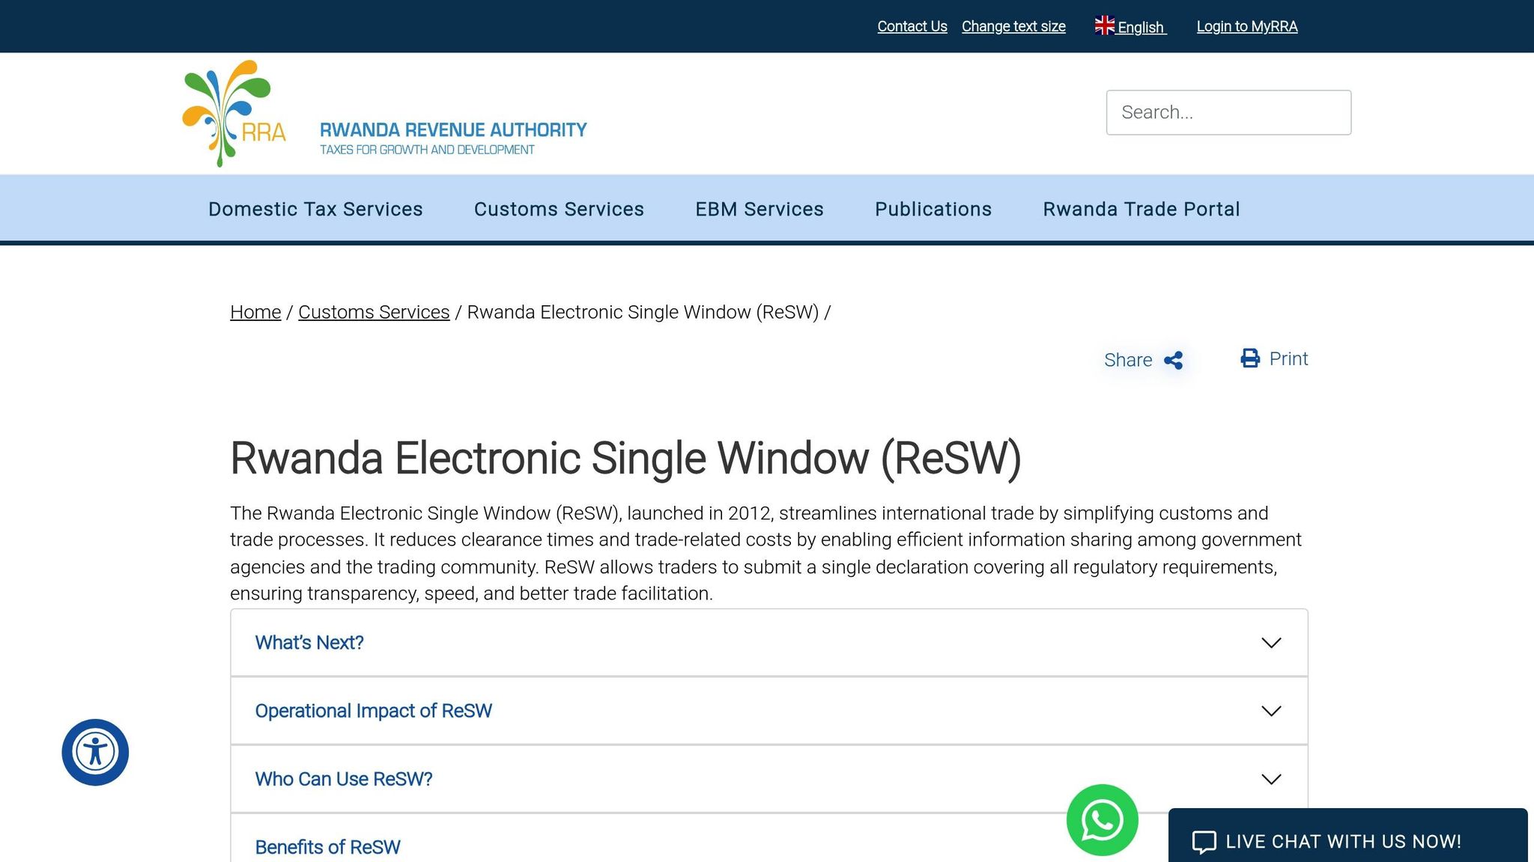Toggle open the What's Next? accordion
This screenshot has height=862, width=1534.
coord(309,642)
